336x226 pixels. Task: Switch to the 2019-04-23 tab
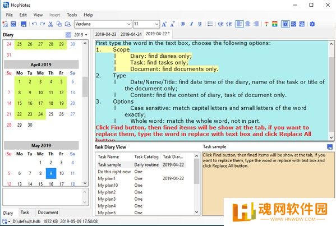[105, 34]
